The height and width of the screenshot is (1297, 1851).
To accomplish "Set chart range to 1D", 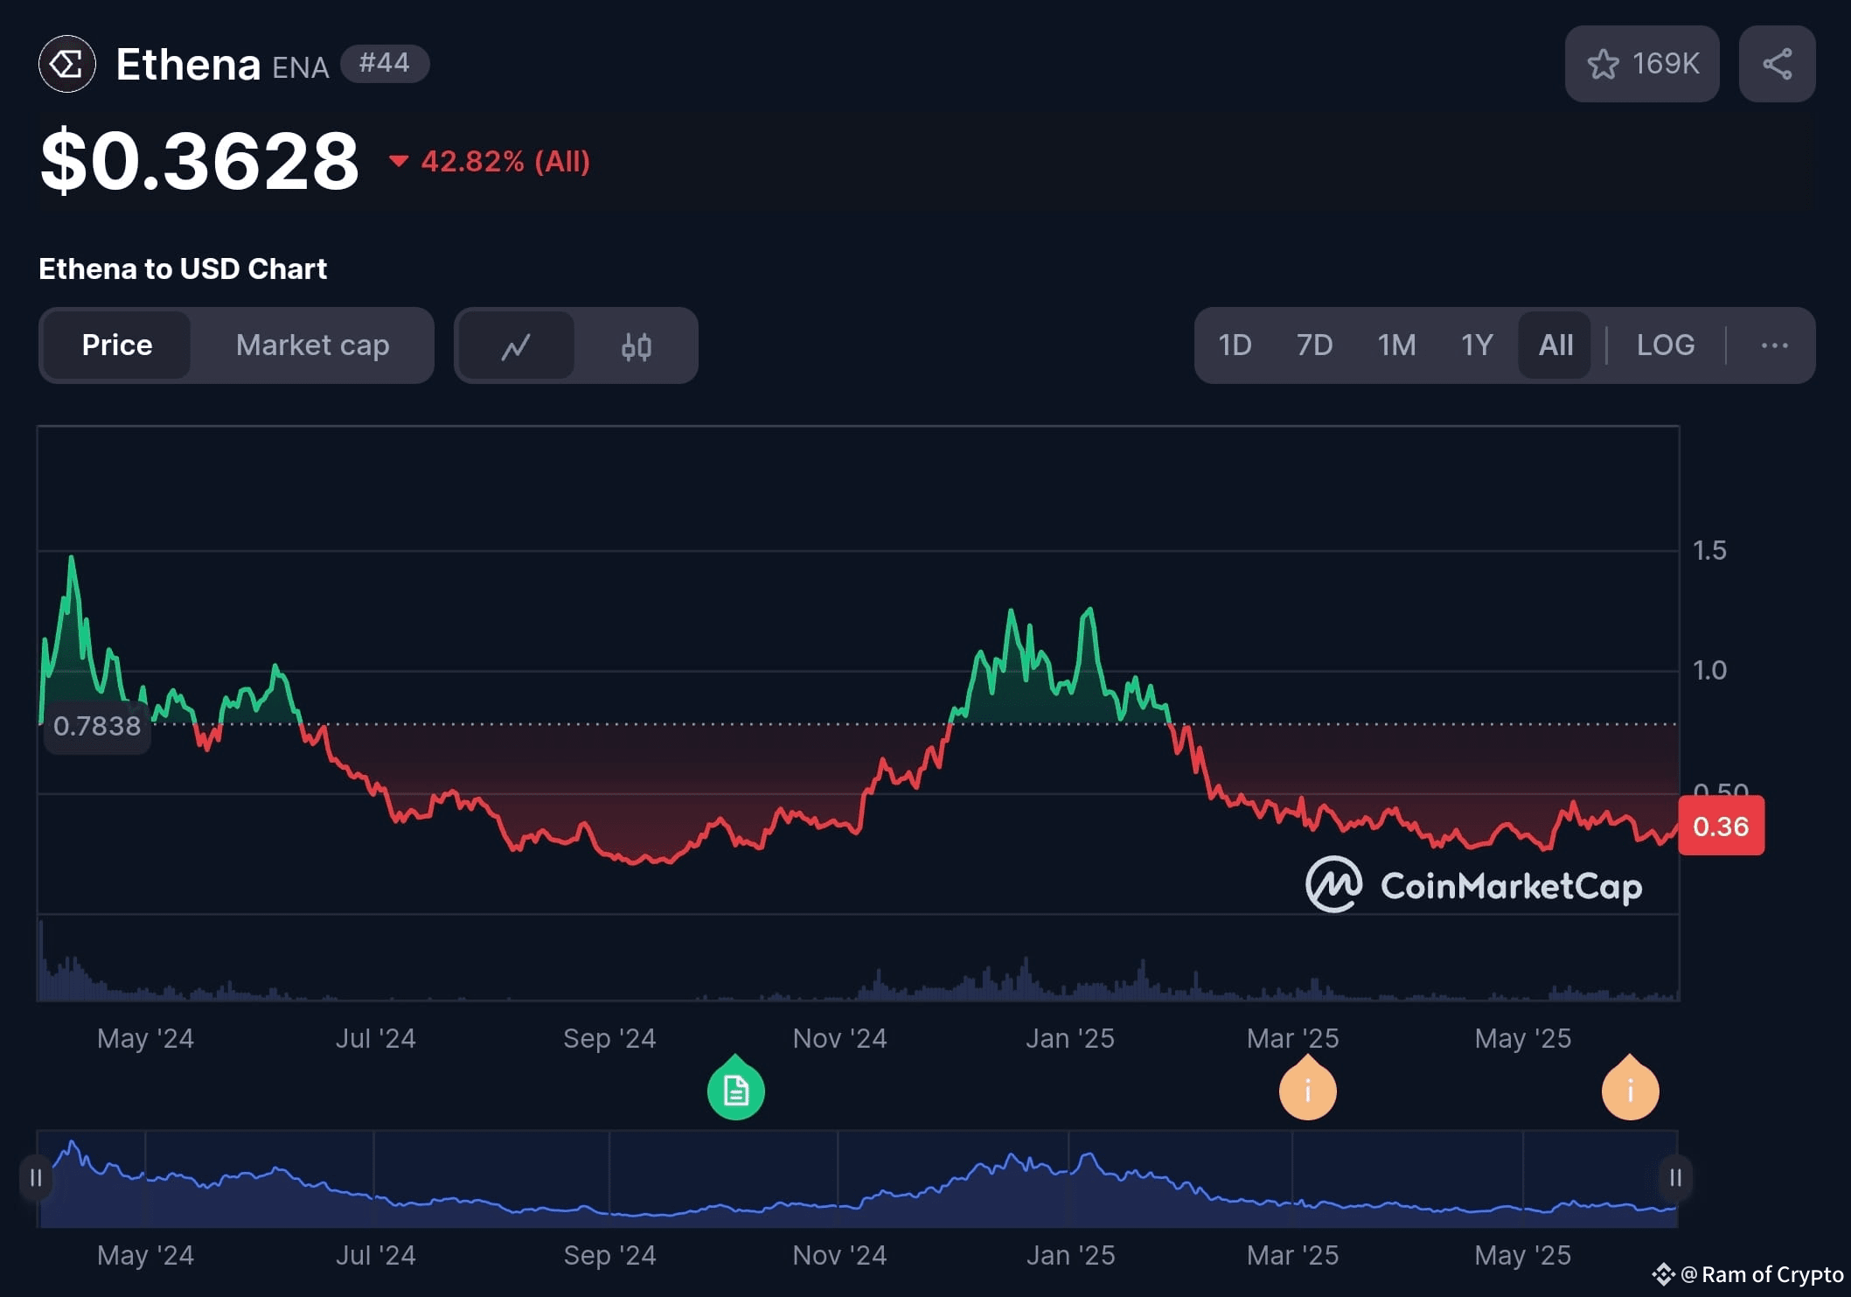I will (x=1235, y=345).
